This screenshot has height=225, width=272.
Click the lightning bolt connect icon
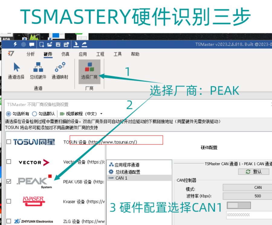[x=15, y=44]
